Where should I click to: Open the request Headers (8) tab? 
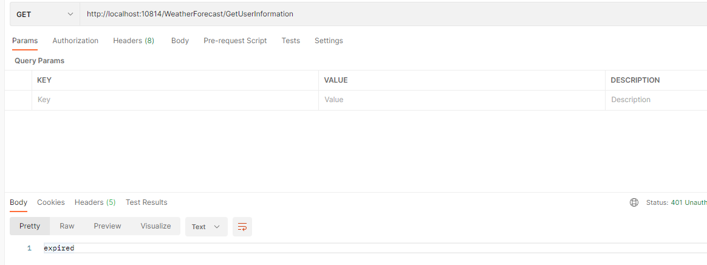[x=134, y=41]
